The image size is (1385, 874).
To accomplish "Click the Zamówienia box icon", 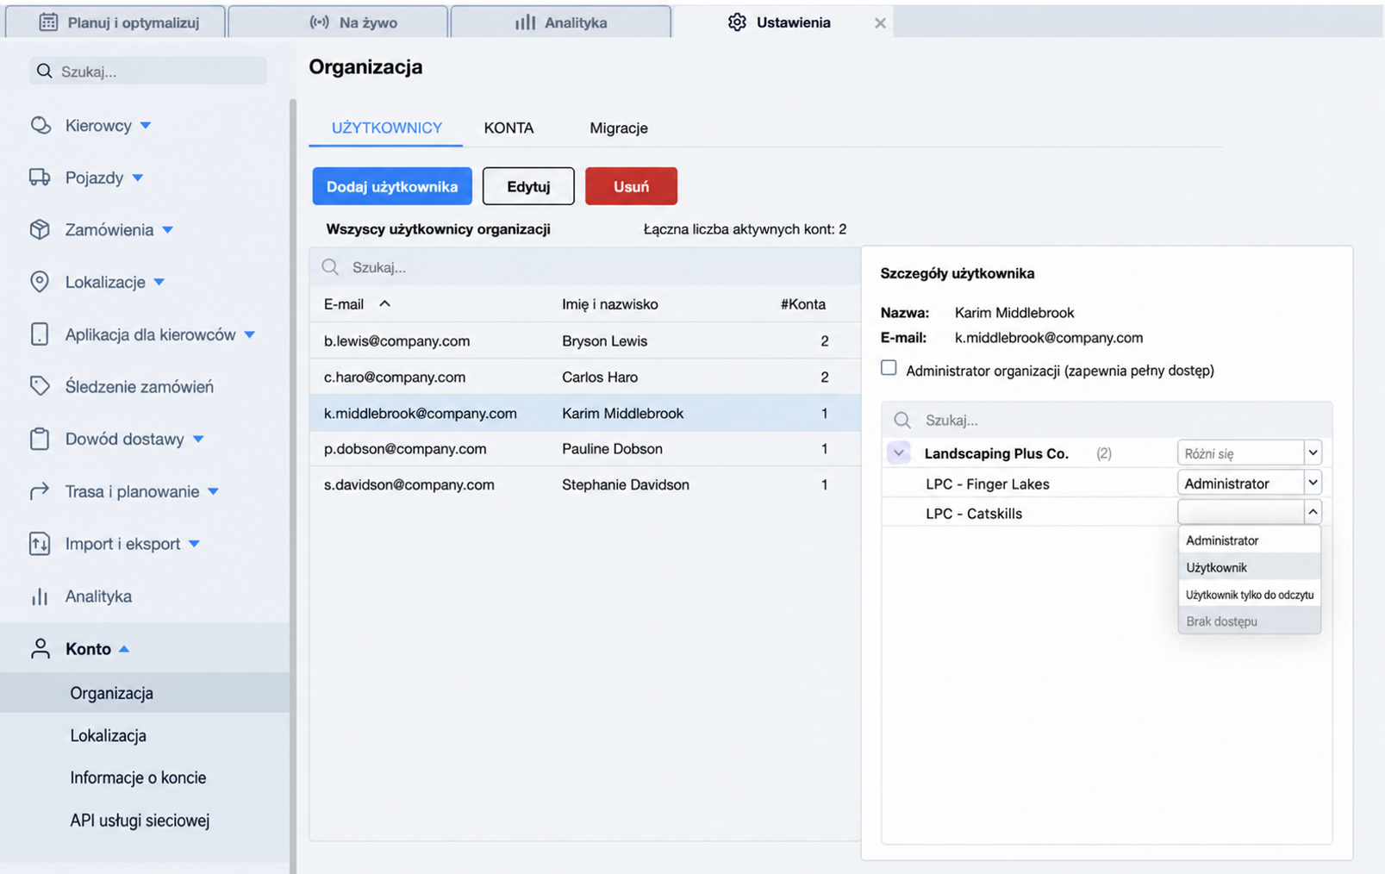I will coord(40,229).
